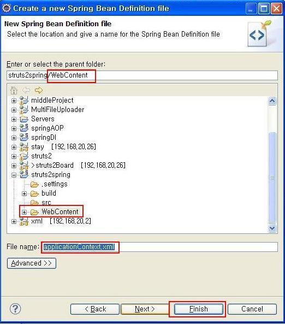Expand the build folder node
The image size is (285, 324).
click(24, 193)
